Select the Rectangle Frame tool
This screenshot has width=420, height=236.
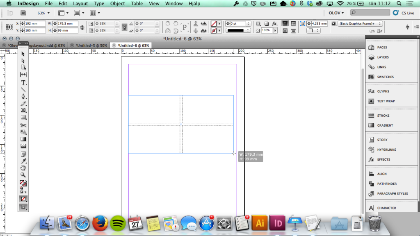[23, 110]
